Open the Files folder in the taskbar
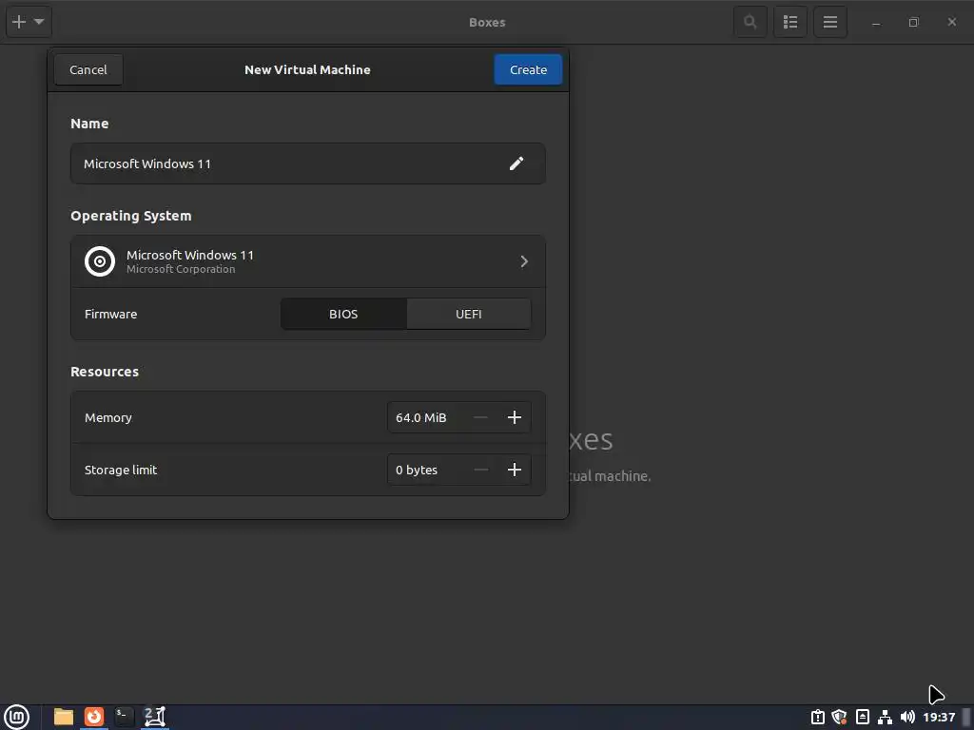Image resolution: width=974 pixels, height=730 pixels. tap(64, 717)
